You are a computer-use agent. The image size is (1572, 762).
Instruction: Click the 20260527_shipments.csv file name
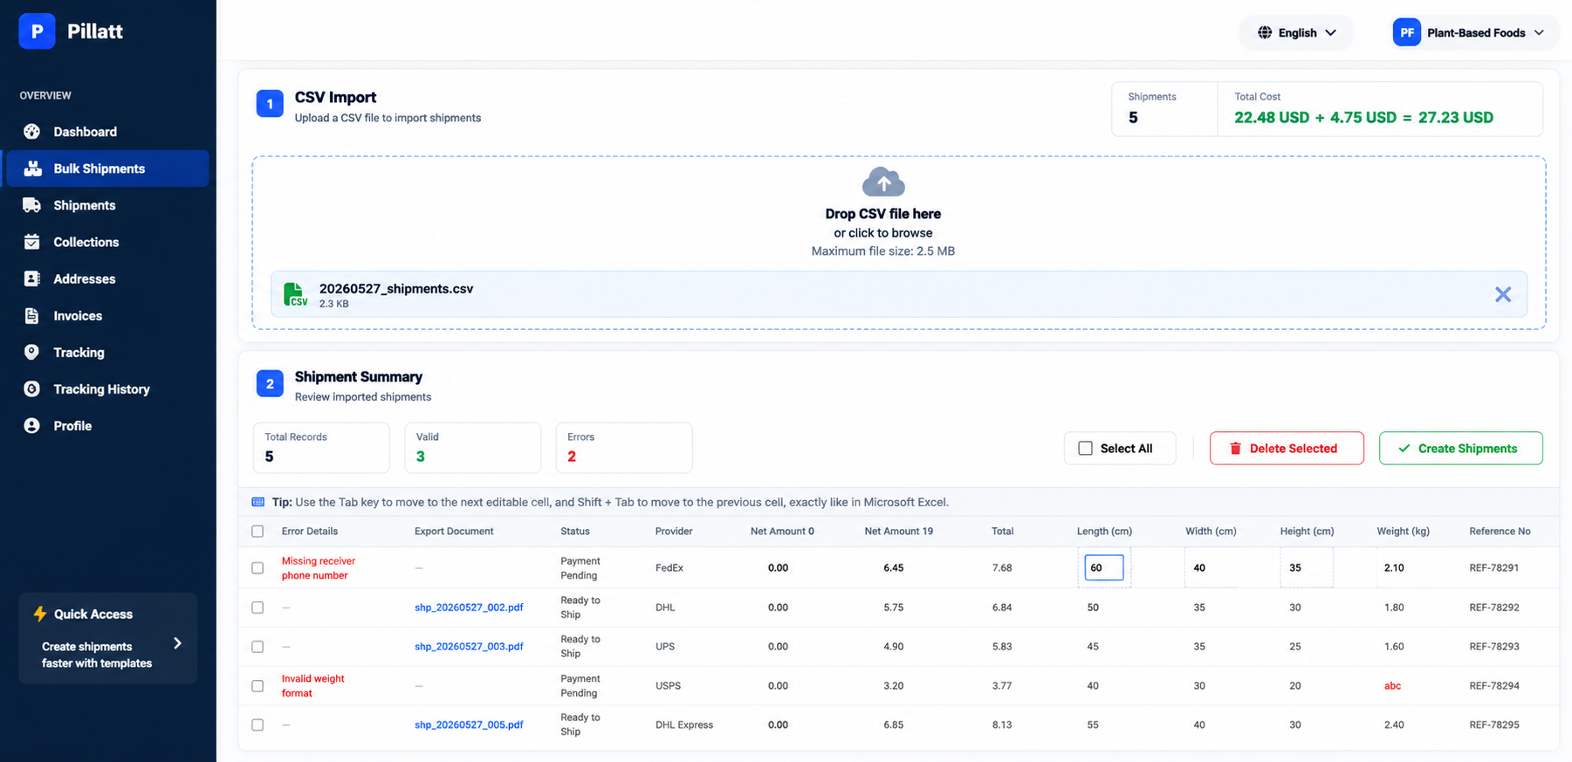pos(396,289)
